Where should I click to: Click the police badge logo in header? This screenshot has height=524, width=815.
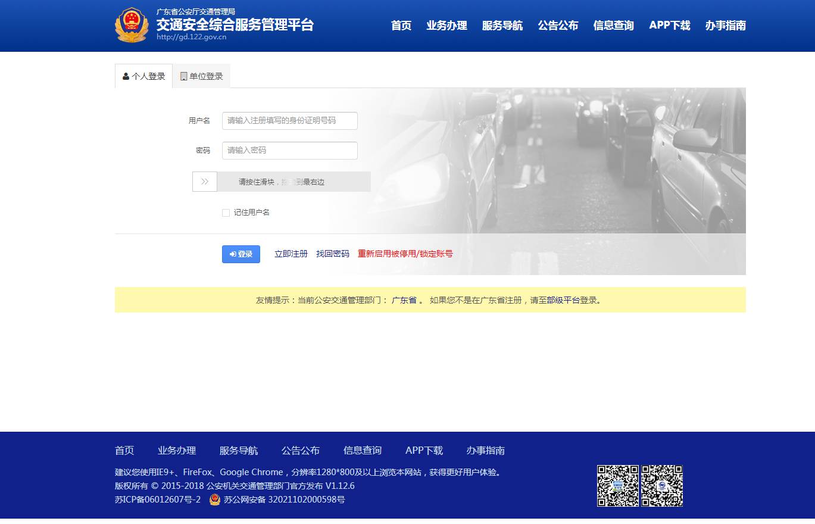pyautogui.click(x=132, y=25)
